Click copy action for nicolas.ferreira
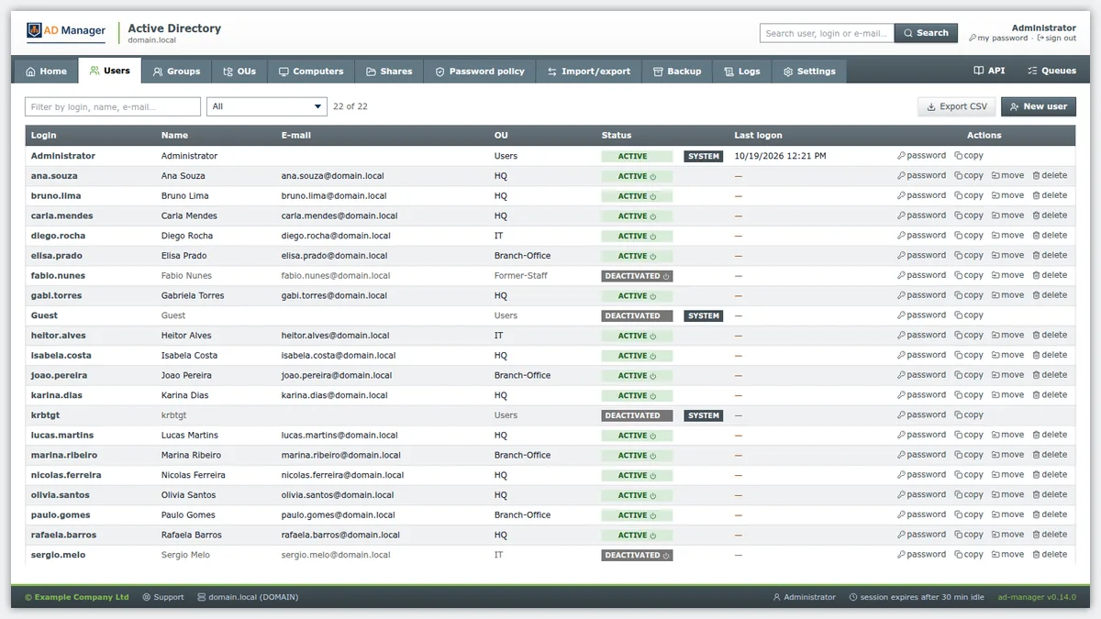Screen dimensions: 1101x619 click(969, 475)
